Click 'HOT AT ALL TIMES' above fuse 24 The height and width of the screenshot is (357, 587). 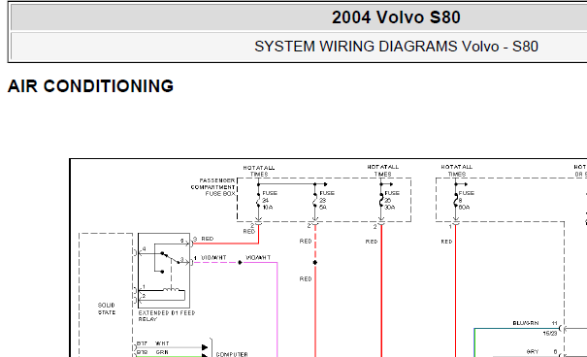(x=259, y=171)
